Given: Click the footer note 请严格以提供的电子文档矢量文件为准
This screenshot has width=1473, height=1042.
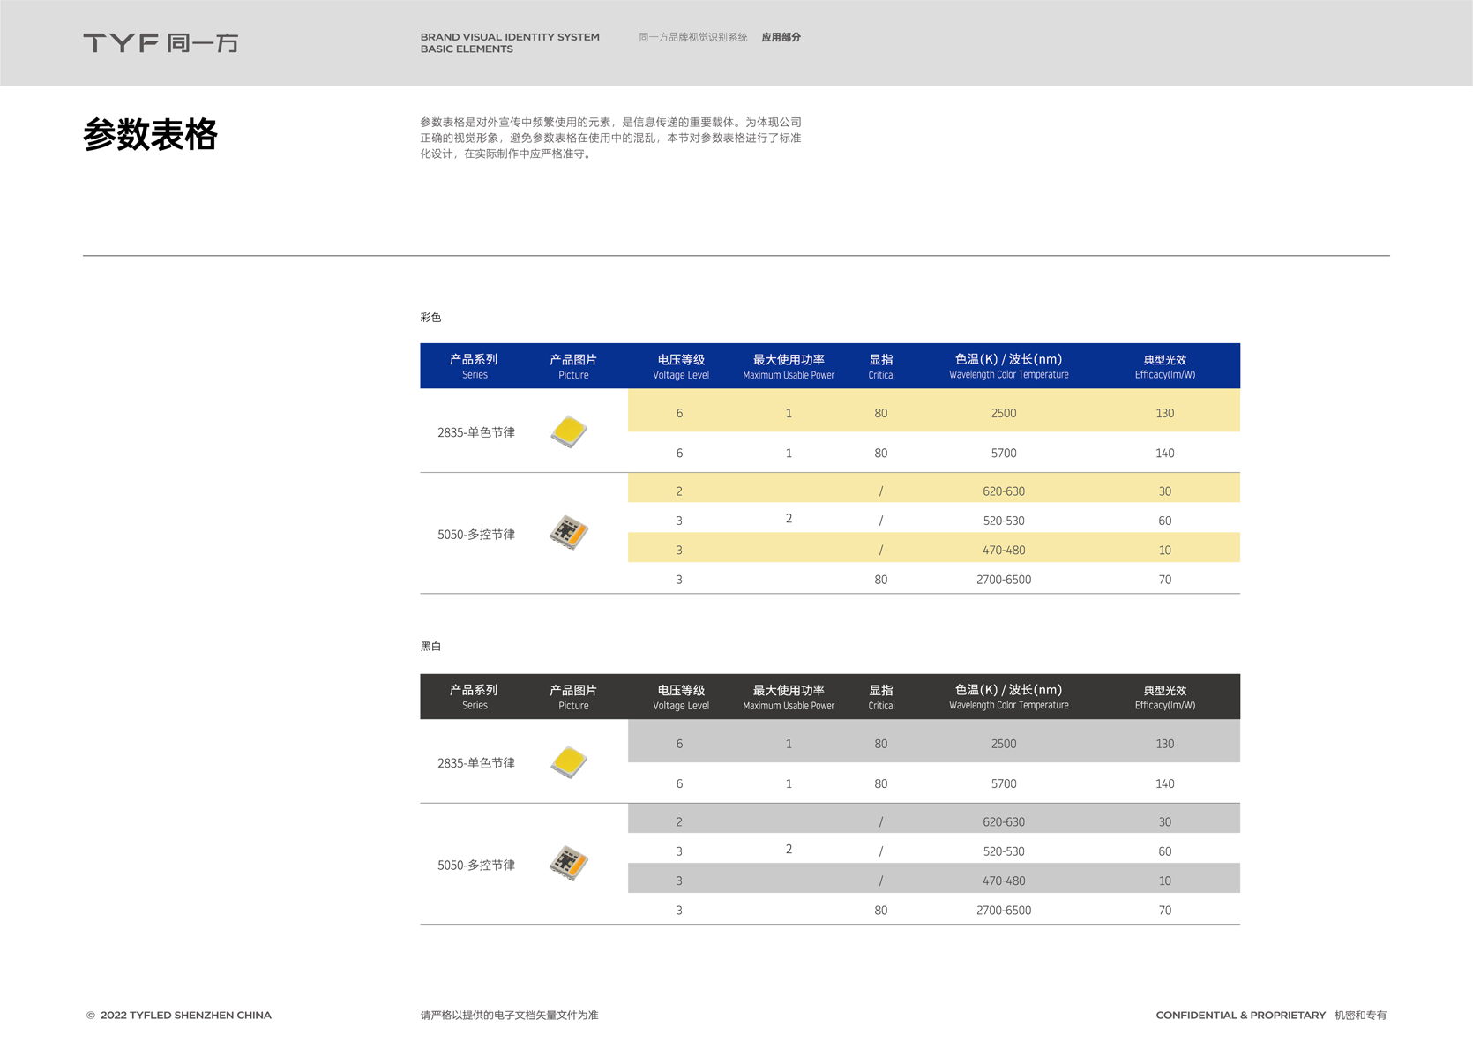Looking at the screenshot, I should coord(509,1016).
